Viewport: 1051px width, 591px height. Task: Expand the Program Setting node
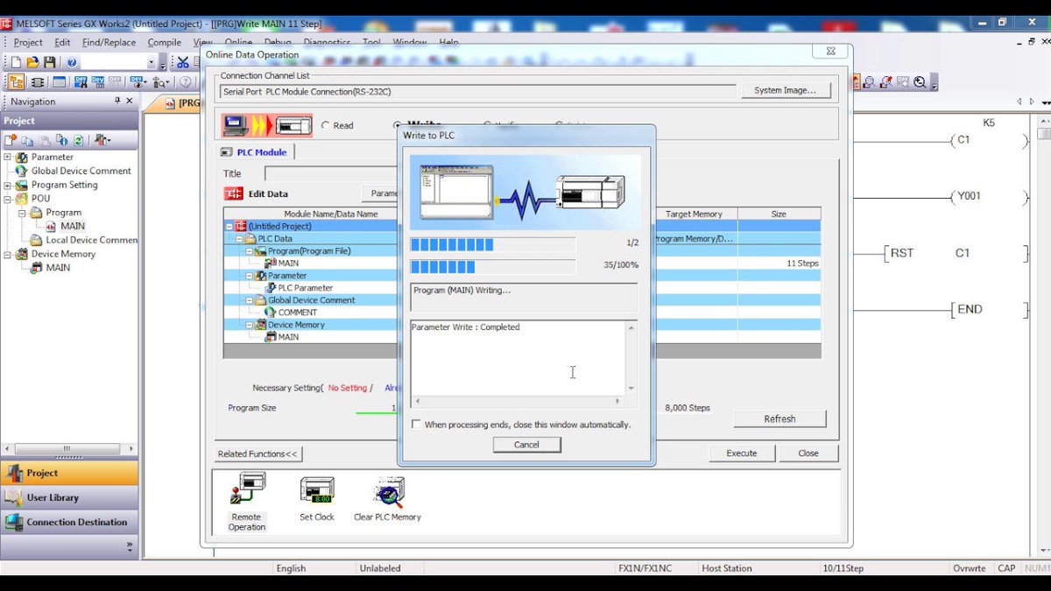8,186
